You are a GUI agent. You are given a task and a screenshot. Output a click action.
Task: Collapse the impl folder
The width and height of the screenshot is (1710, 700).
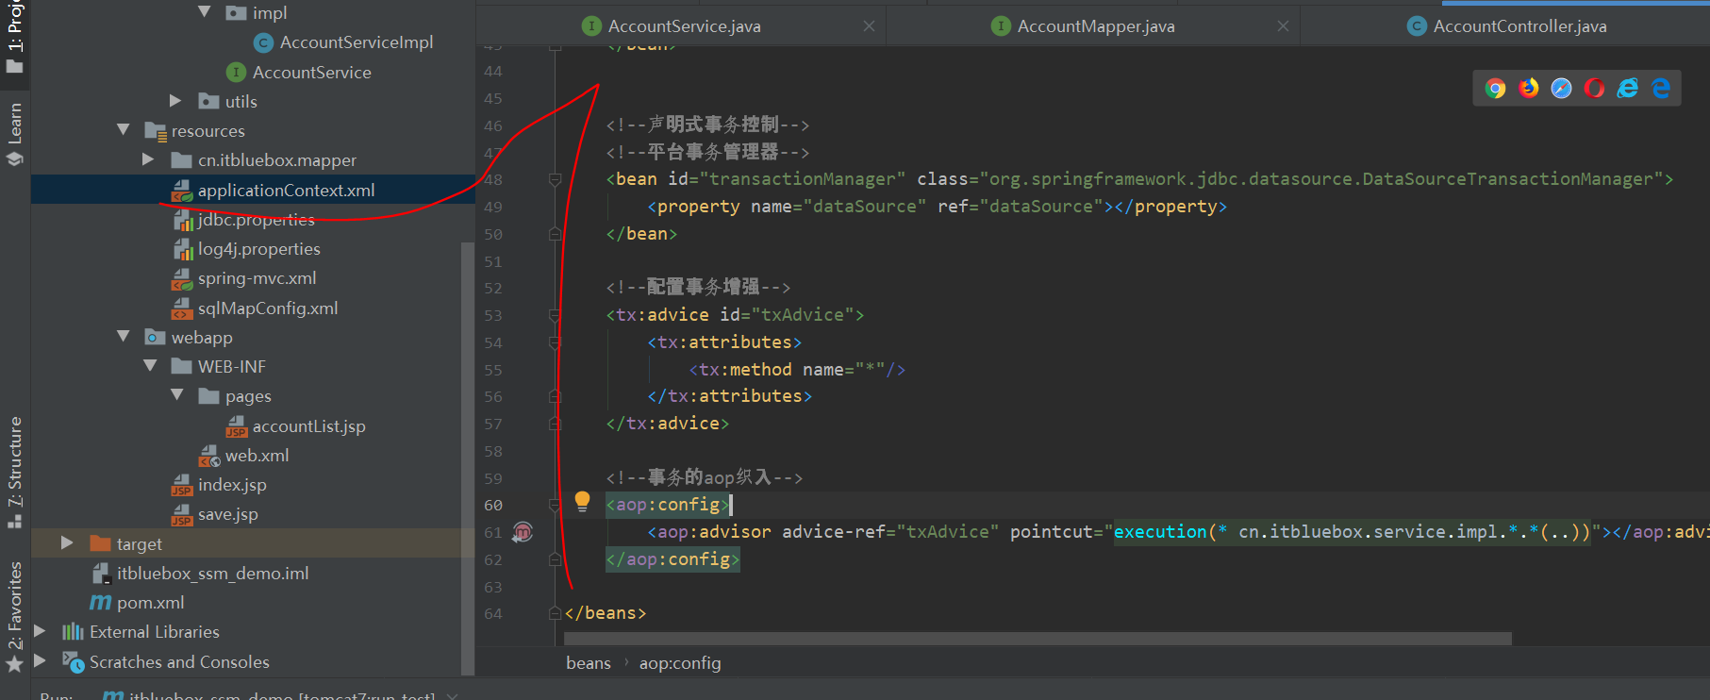point(204,12)
